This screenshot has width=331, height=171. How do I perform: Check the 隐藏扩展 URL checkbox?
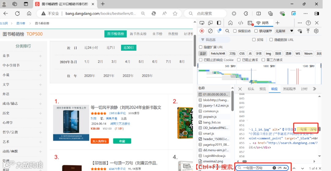[200, 47]
